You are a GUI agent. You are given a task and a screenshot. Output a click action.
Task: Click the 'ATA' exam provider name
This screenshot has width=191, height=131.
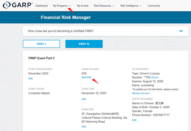coord(84,73)
